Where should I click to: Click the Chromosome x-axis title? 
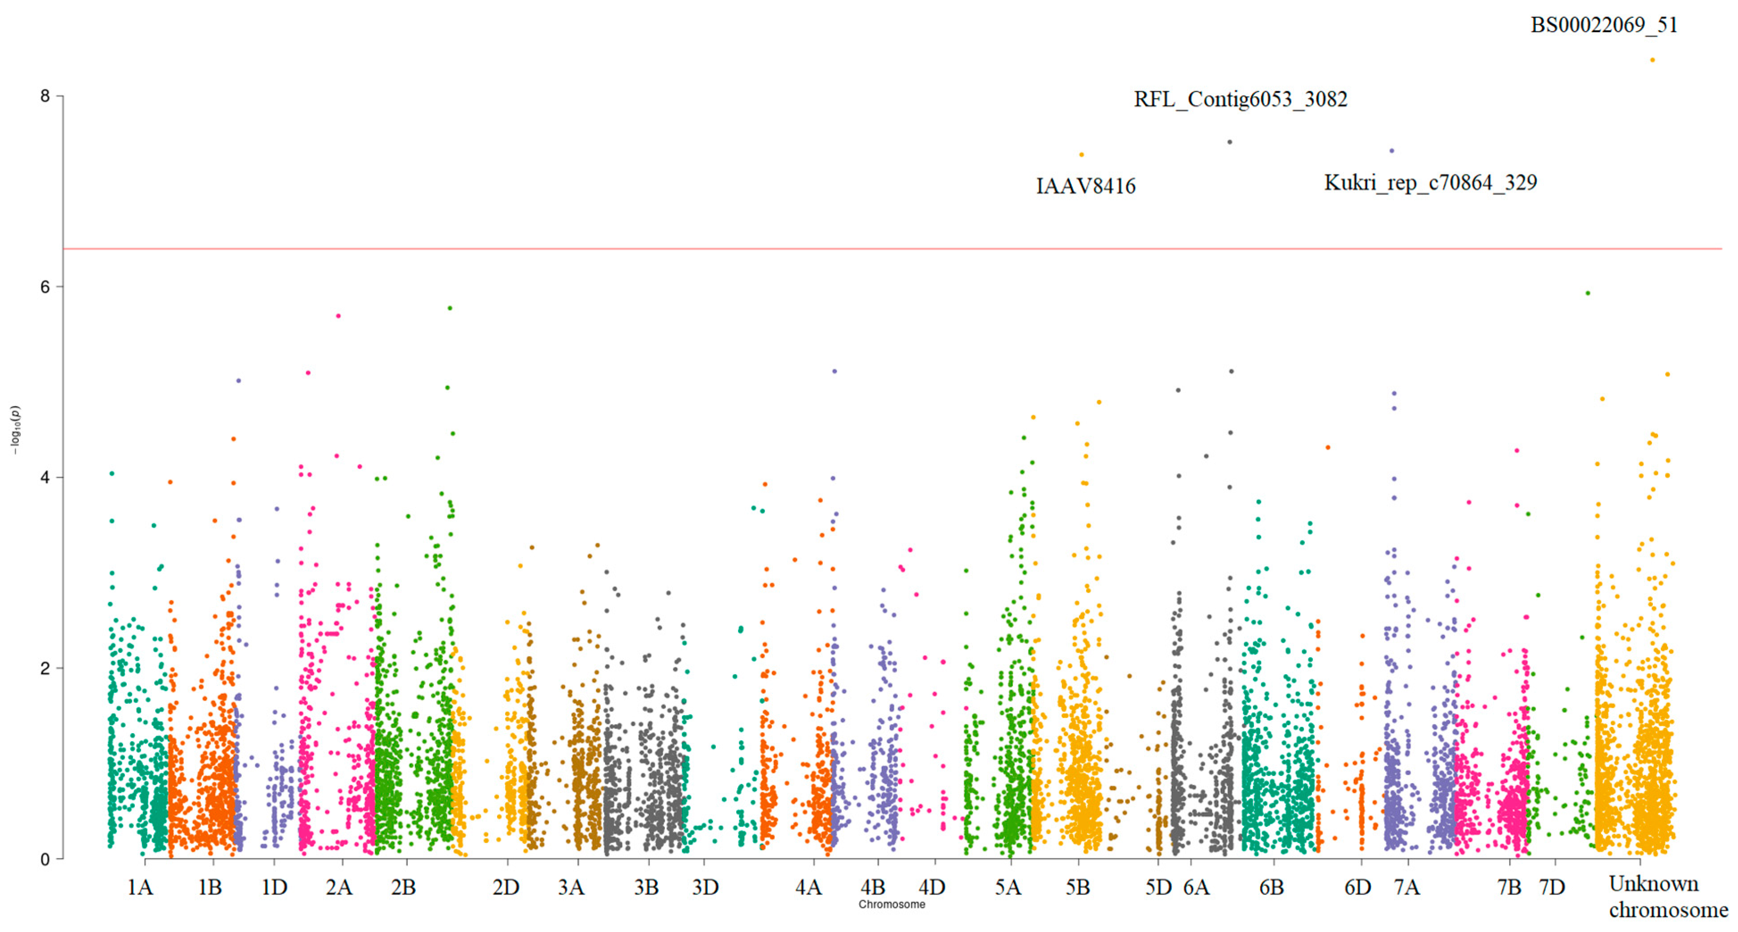point(891,904)
